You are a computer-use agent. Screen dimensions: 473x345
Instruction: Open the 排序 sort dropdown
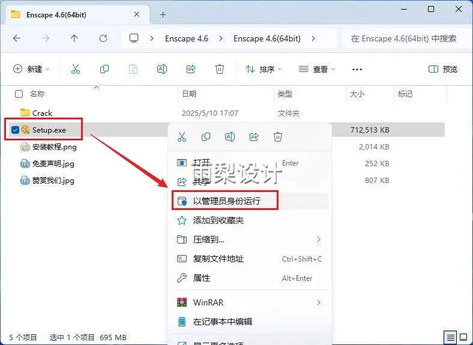coord(264,69)
